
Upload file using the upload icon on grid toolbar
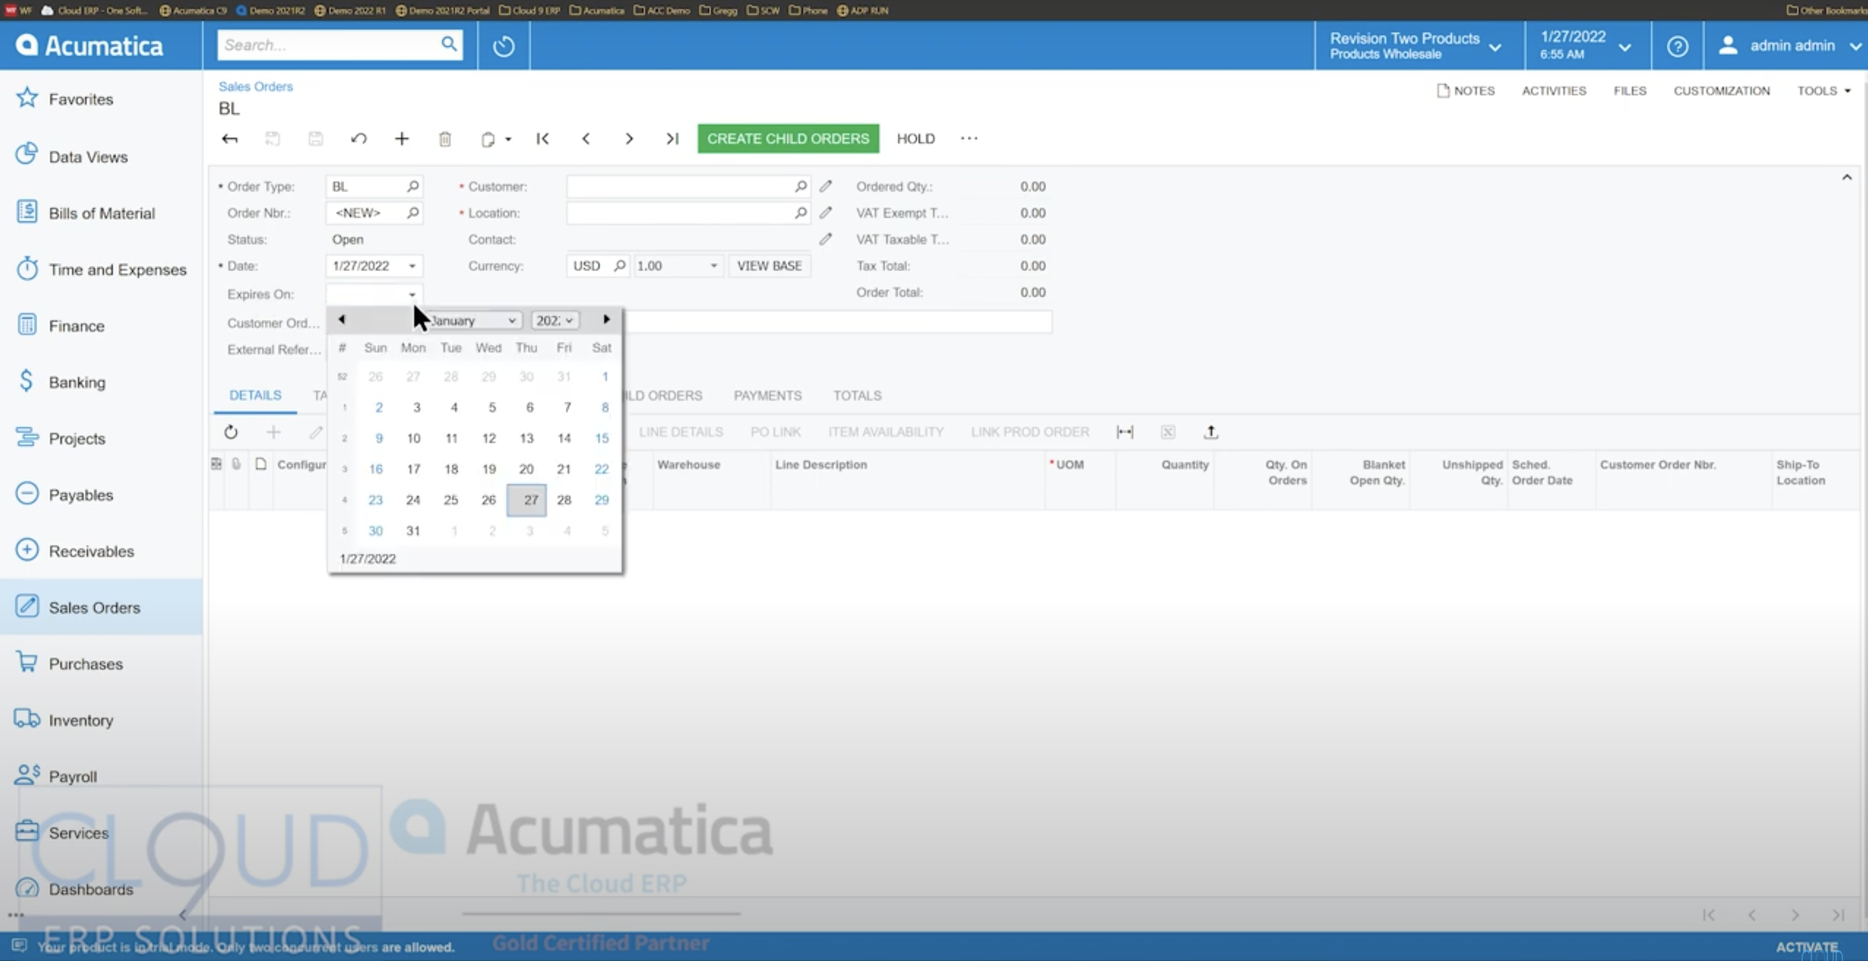(1212, 431)
